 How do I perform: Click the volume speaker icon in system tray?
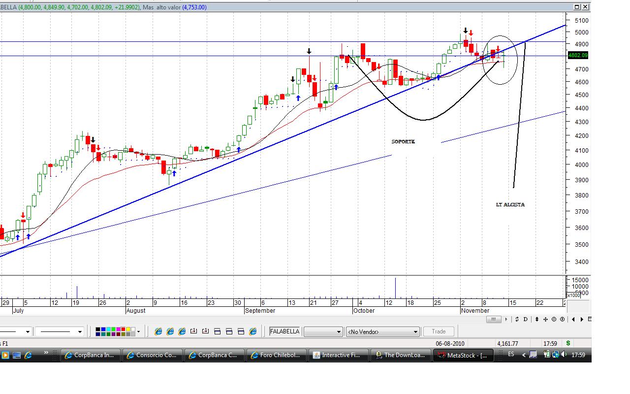click(x=564, y=355)
